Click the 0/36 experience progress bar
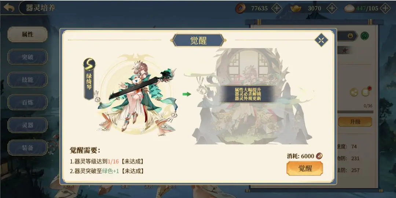Image resolution: width=396 pixels, height=198 pixels. pyautogui.click(x=356, y=111)
